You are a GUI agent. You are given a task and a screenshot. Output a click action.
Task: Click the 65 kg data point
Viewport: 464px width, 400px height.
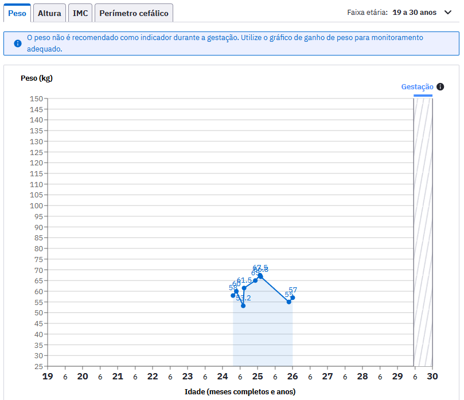(x=255, y=280)
